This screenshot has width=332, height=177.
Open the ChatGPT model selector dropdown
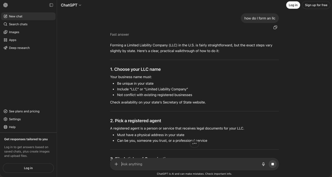(x=71, y=5)
